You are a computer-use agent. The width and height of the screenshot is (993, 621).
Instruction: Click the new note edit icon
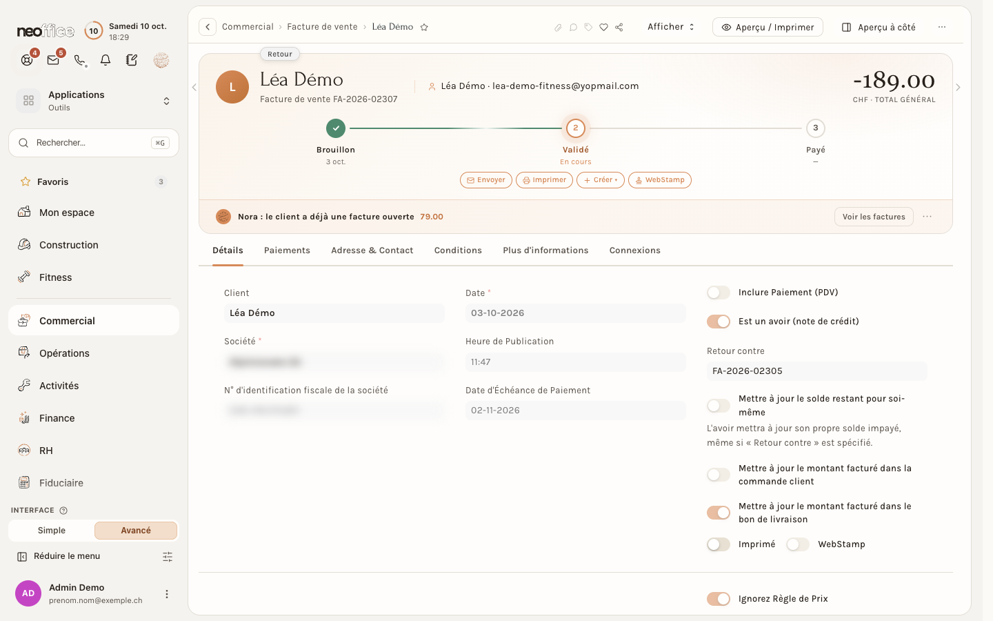[132, 60]
